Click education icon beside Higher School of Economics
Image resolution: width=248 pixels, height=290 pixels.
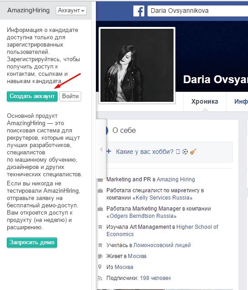click(x=100, y=227)
